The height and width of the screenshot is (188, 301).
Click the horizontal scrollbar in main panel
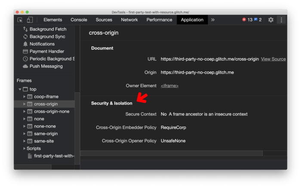pyautogui.click(x=171, y=153)
